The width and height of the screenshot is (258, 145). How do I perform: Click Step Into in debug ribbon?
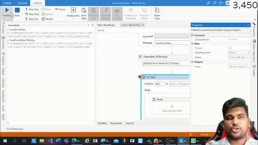pyautogui.click(x=32, y=9)
